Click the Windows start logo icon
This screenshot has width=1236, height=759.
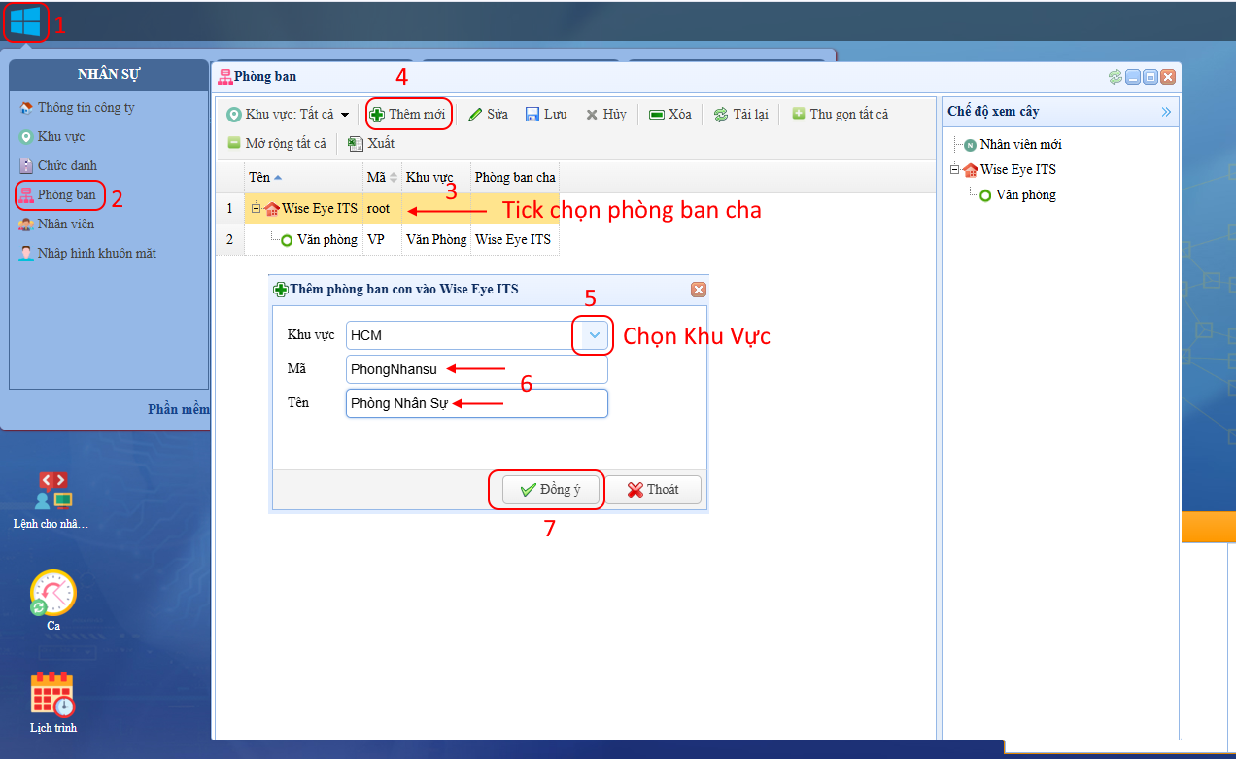tap(25, 21)
